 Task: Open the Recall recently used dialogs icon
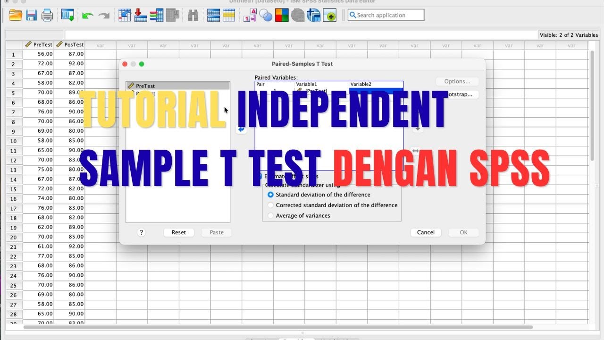(67, 16)
